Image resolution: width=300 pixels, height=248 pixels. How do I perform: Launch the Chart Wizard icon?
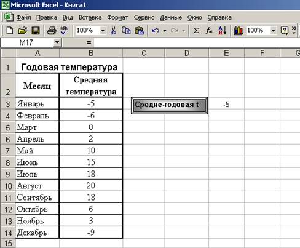[x=239, y=31]
